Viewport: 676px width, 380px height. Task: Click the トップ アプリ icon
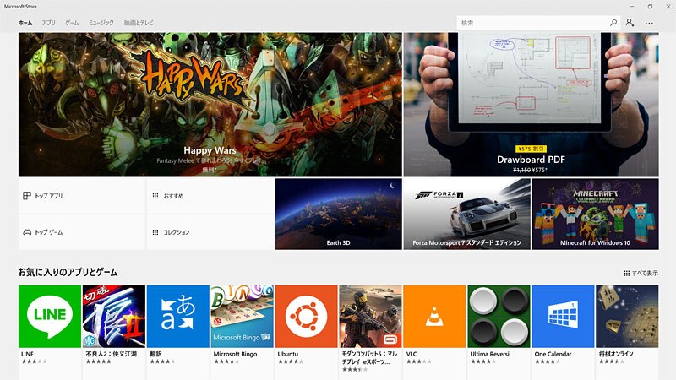coord(27,196)
